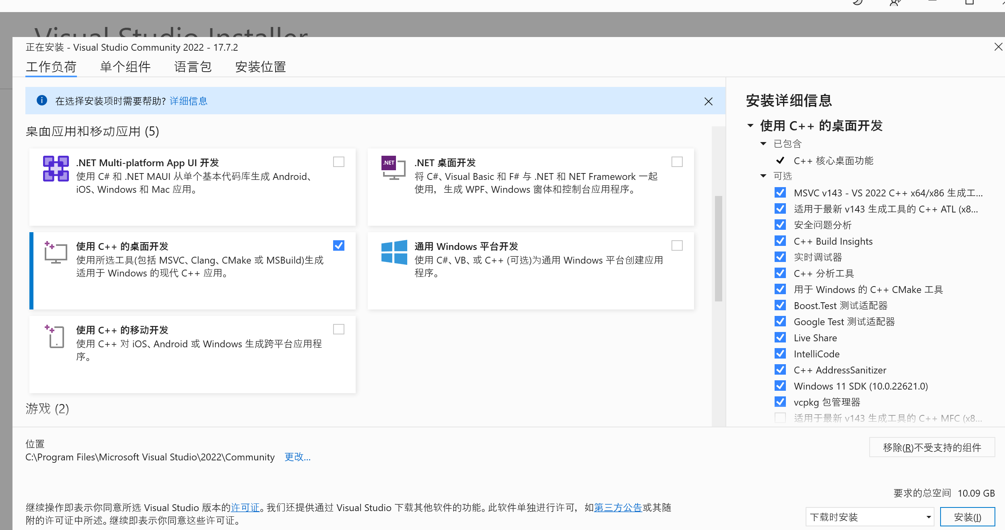The image size is (1005, 530).
Task: Click the .NET desktop development icon
Action: click(x=393, y=168)
